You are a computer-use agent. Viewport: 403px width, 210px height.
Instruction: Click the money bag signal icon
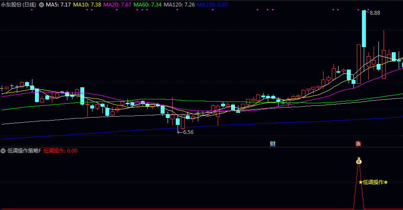tap(359, 161)
